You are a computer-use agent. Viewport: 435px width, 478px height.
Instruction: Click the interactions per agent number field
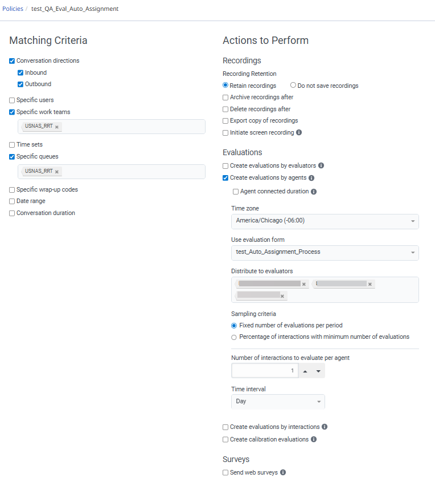pos(264,371)
